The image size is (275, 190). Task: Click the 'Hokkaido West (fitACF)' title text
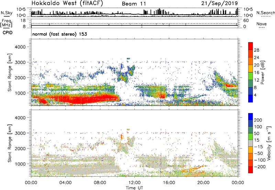(67, 3)
